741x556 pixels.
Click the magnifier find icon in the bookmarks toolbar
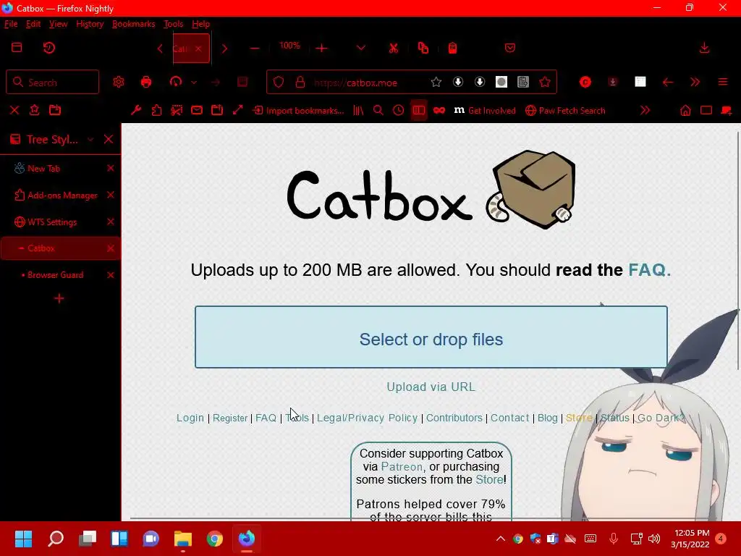coord(378,111)
